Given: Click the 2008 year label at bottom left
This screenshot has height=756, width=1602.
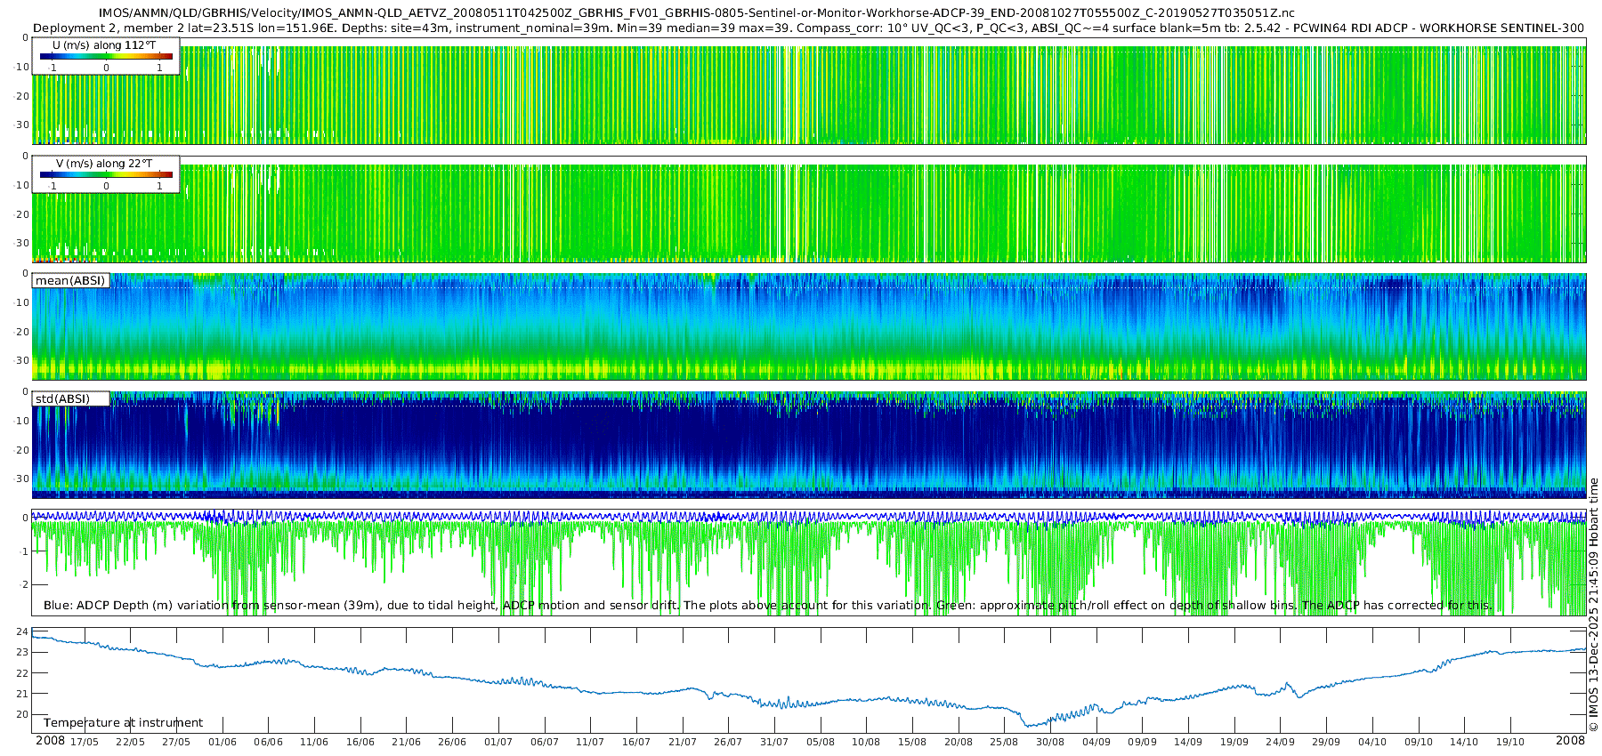Looking at the screenshot, I should (x=50, y=741).
